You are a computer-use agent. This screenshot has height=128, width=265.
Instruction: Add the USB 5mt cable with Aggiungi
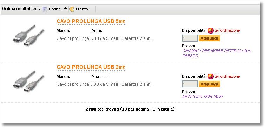tap(209, 38)
